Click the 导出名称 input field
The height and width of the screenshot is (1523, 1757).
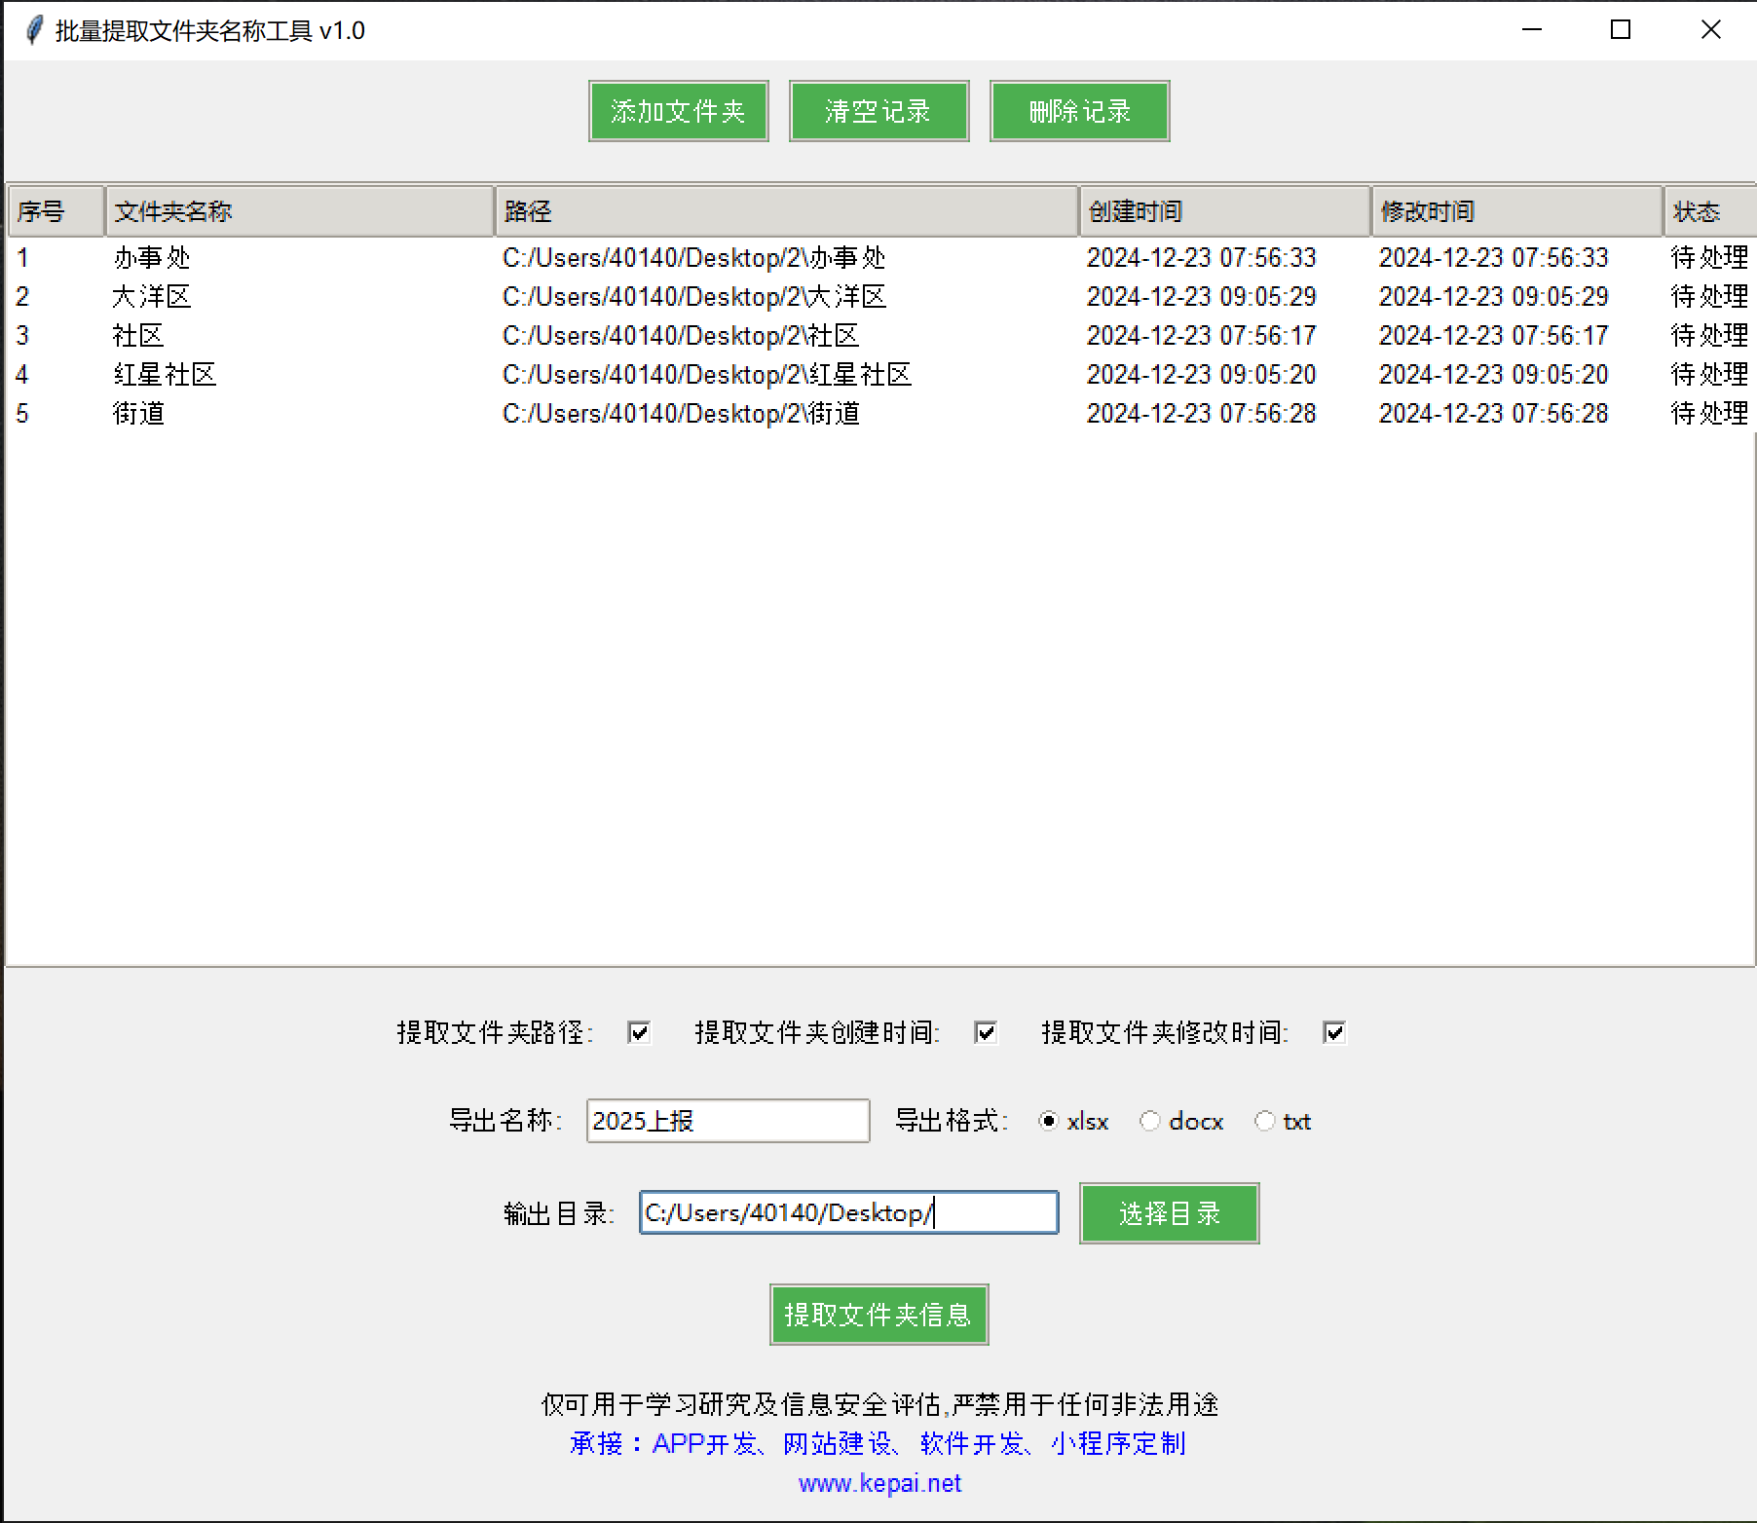(x=728, y=1121)
